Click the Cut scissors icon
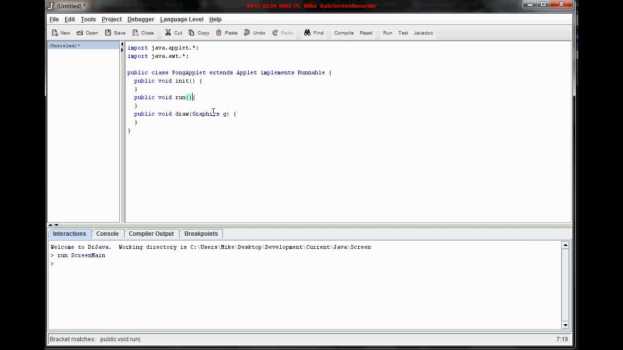This screenshot has height=350, width=623. [x=168, y=33]
